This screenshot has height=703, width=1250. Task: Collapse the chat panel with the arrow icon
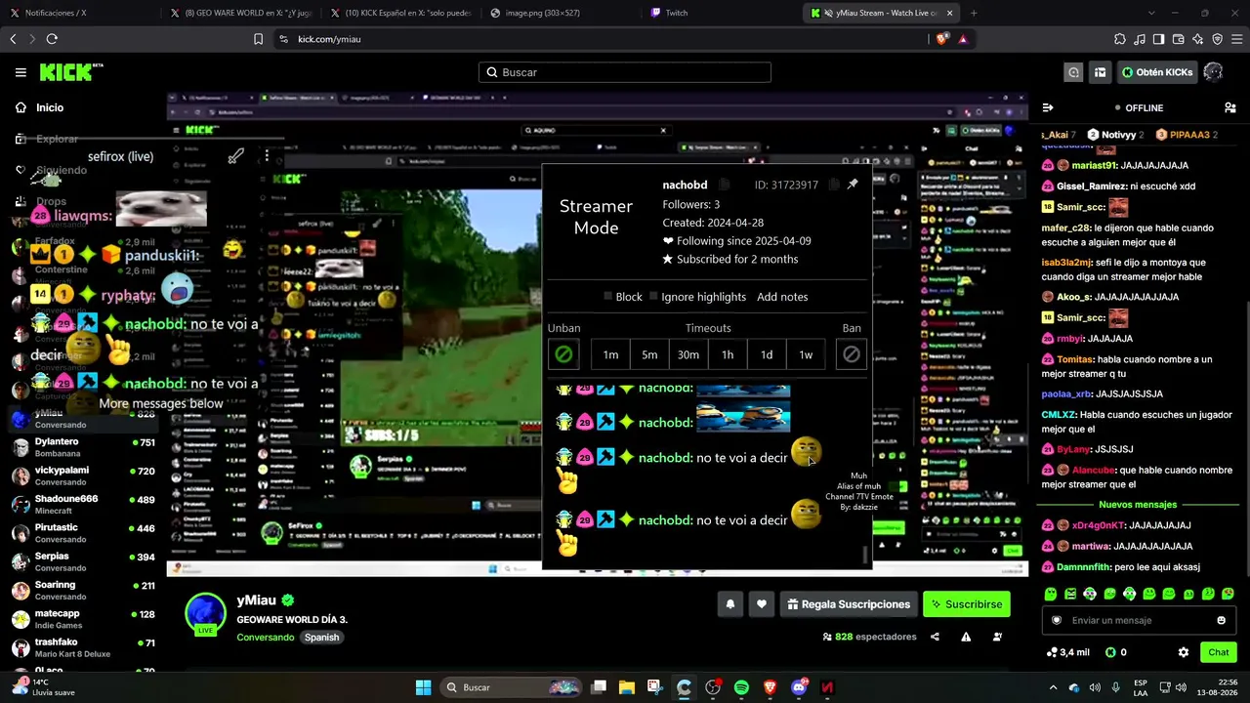(1047, 107)
